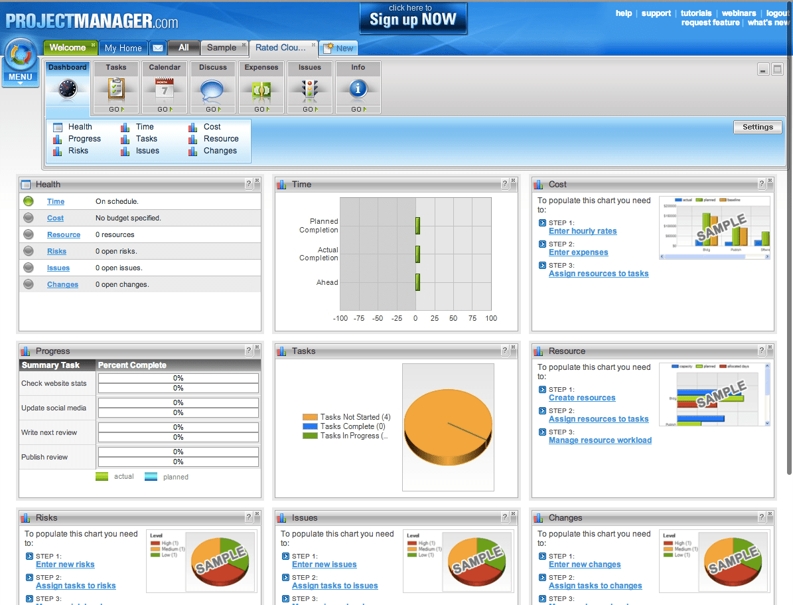Screen dimensions: 793x605
Task: Switch to the All tab
Action: point(184,48)
